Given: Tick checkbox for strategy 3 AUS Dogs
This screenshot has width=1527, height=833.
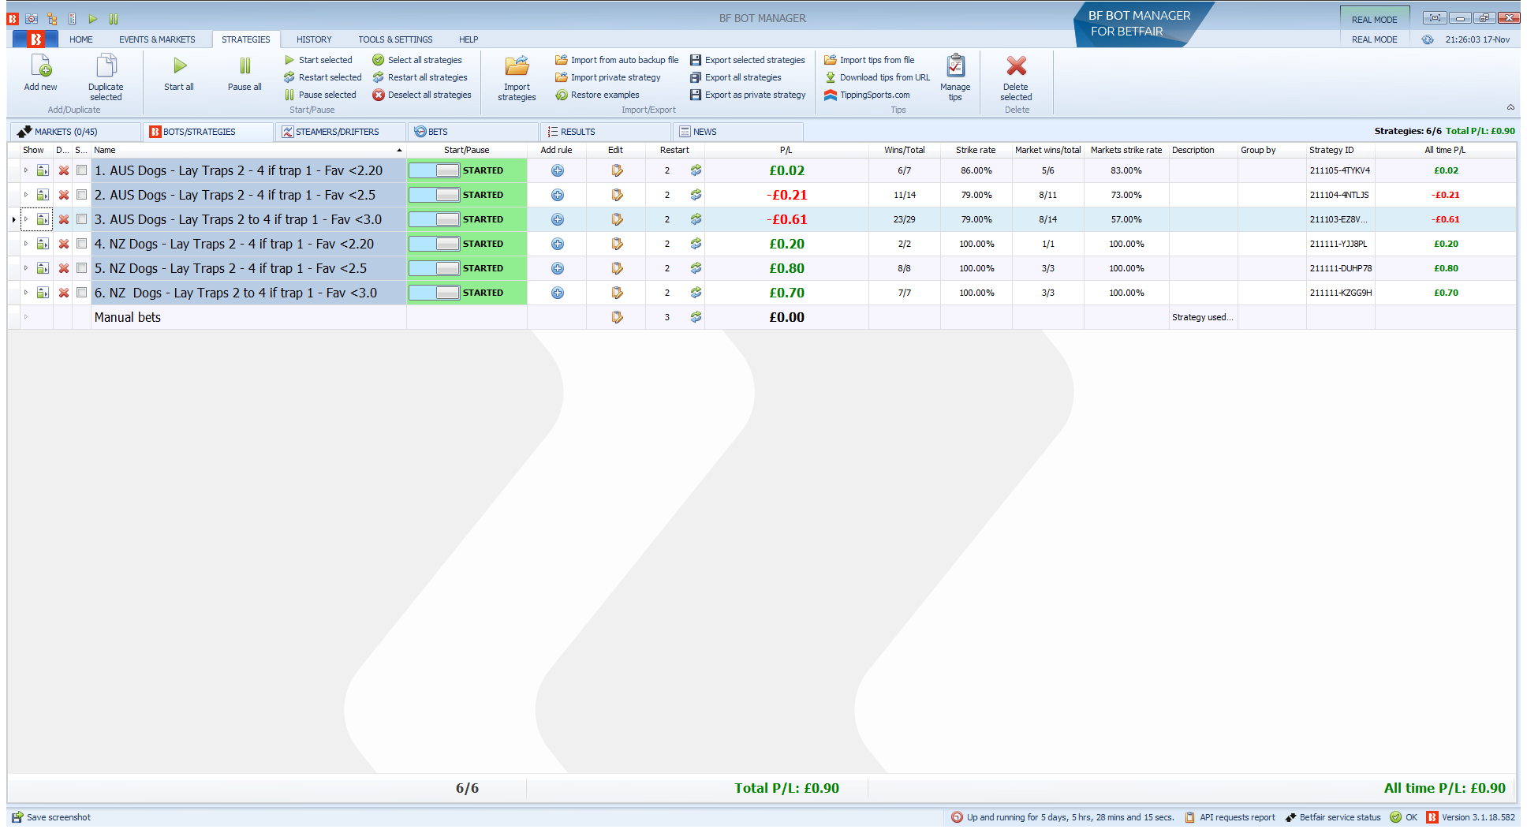Looking at the screenshot, I should click(x=82, y=219).
